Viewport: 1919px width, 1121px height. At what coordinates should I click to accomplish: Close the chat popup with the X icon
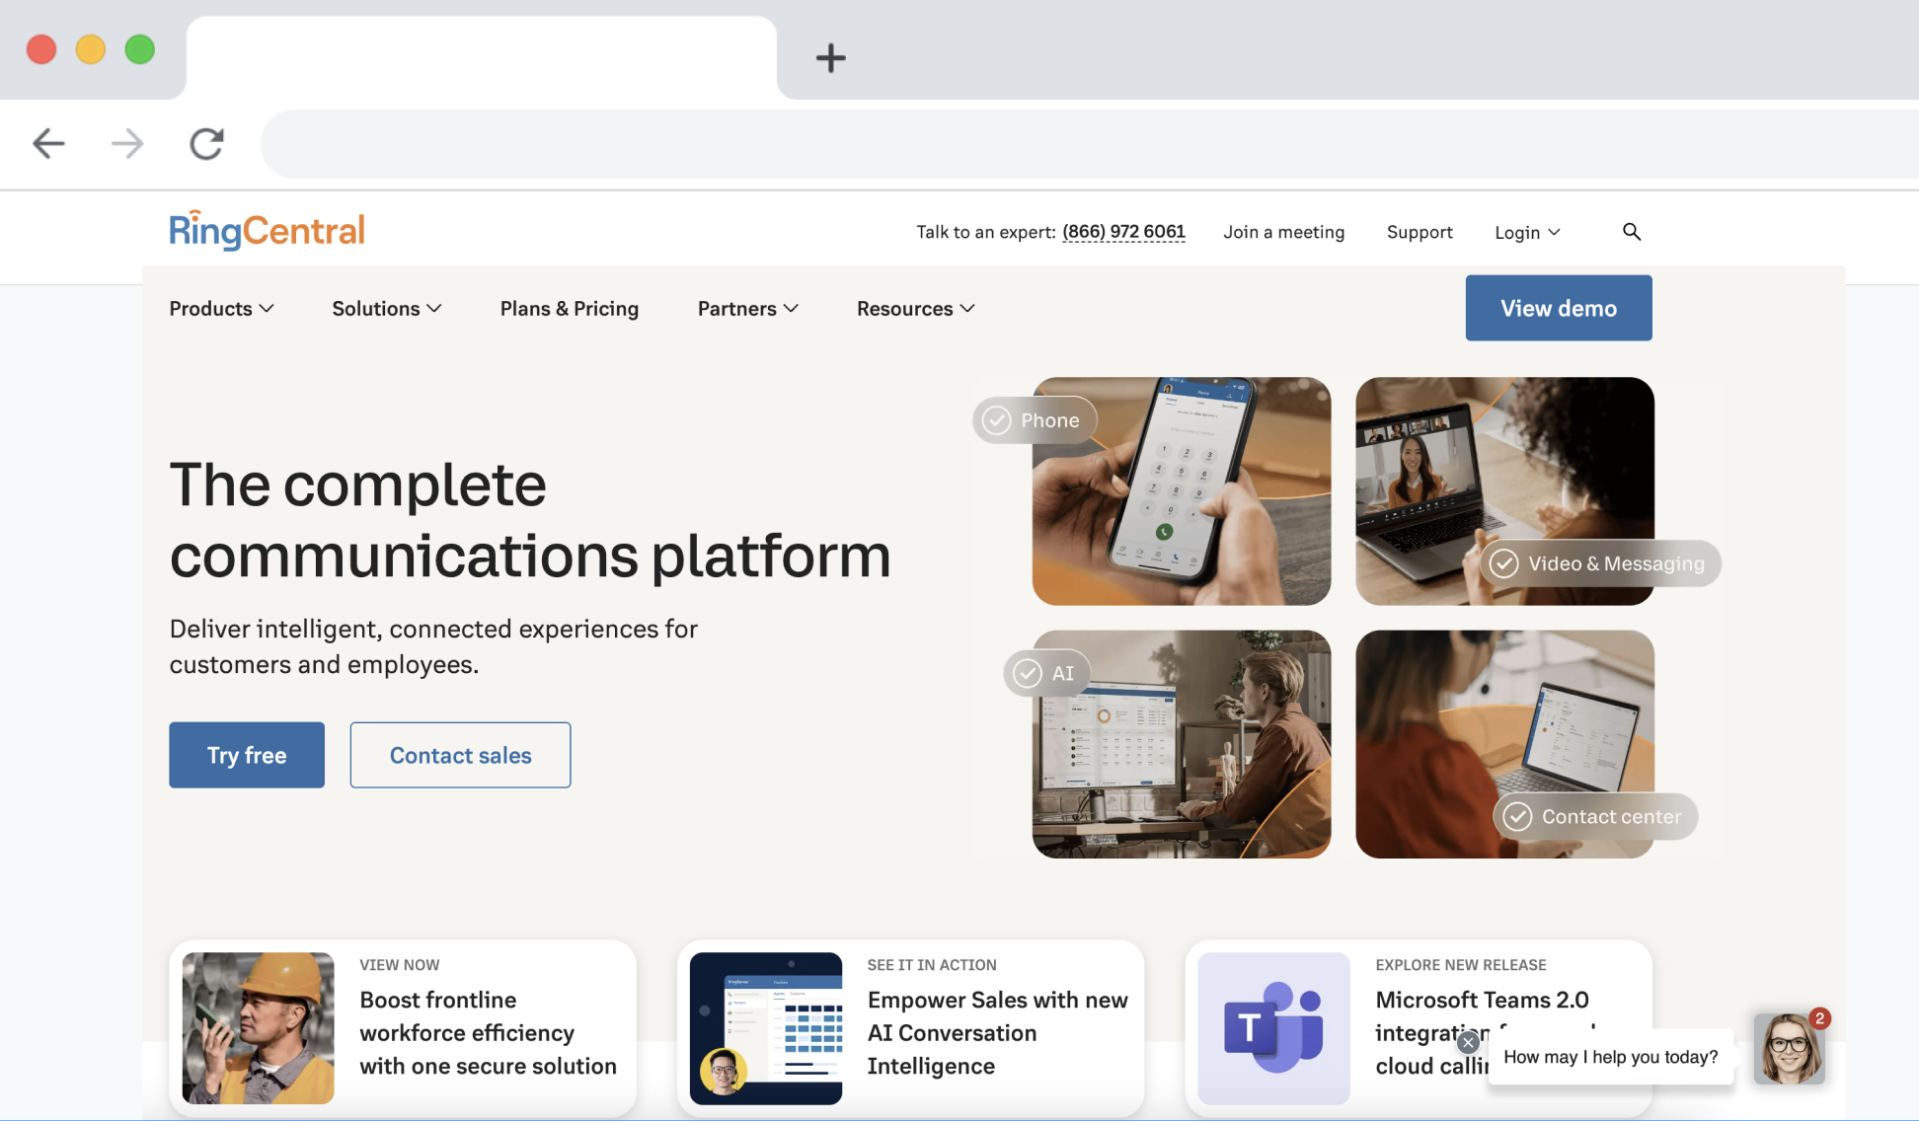click(1468, 1042)
